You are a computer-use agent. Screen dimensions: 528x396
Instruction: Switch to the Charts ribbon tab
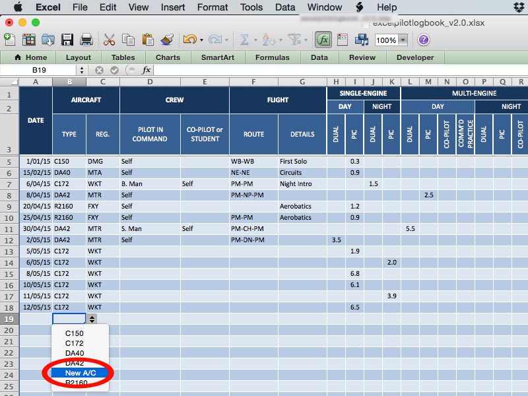pyautogui.click(x=167, y=57)
